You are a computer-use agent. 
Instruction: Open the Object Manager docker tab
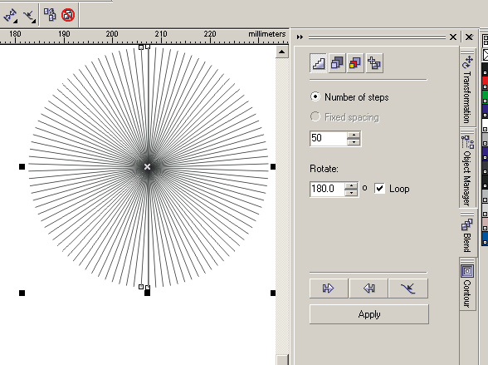(x=466, y=170)
